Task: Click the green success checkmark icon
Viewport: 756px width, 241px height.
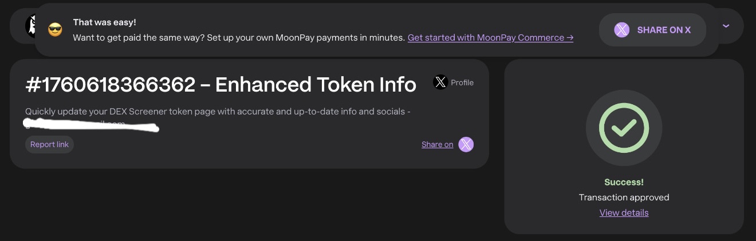Action: pyautogui.click(x=624, y=128)
